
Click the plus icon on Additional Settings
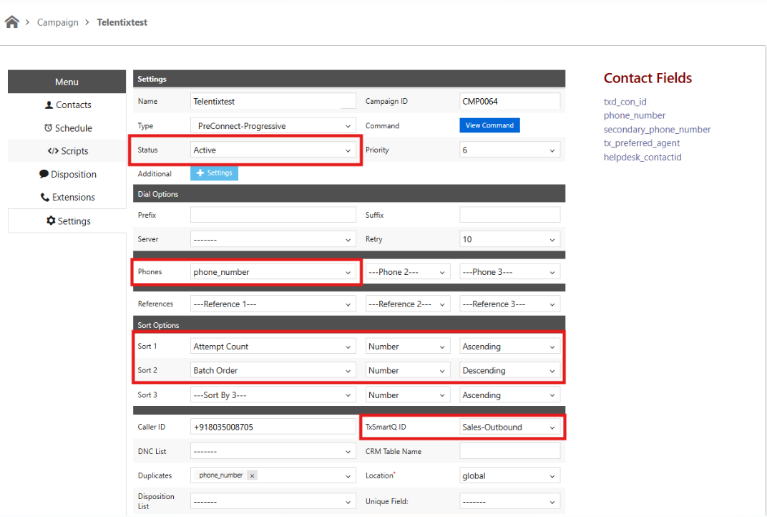pyautogui.click(x=200, y=173)
